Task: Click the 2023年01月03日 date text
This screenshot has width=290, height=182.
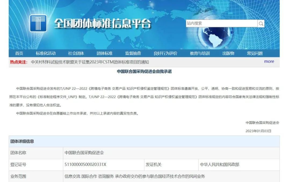Action: pyautogui.click(x=258, y=131)
